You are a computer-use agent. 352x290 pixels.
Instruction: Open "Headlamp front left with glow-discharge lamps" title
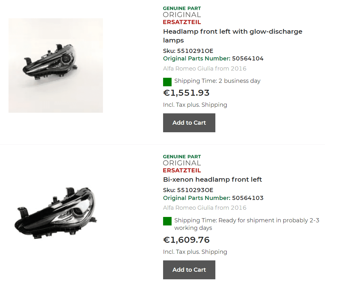point(232,36)
